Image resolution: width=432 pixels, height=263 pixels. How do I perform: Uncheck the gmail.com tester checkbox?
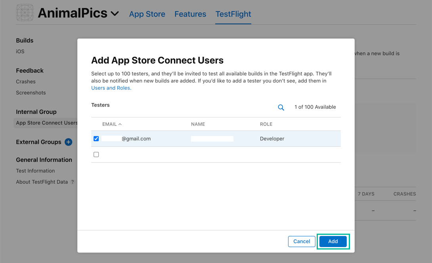pos(96,139)
